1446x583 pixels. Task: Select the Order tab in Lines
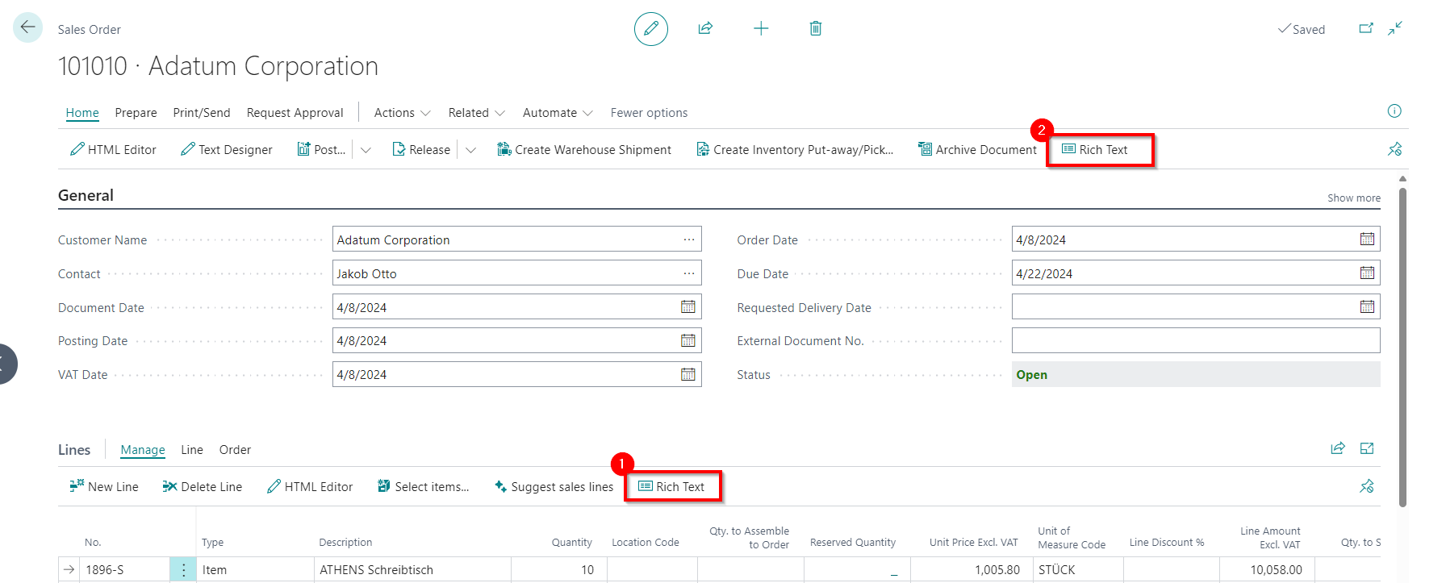[235, 449]
